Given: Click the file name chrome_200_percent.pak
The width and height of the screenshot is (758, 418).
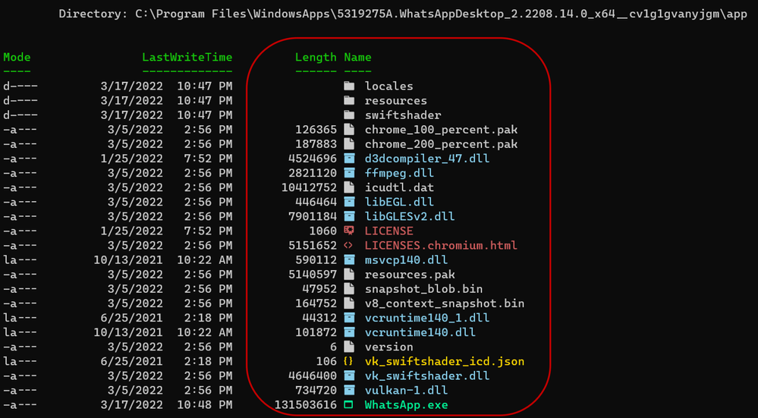Looking at the screenshot, I should coord(442,144).
